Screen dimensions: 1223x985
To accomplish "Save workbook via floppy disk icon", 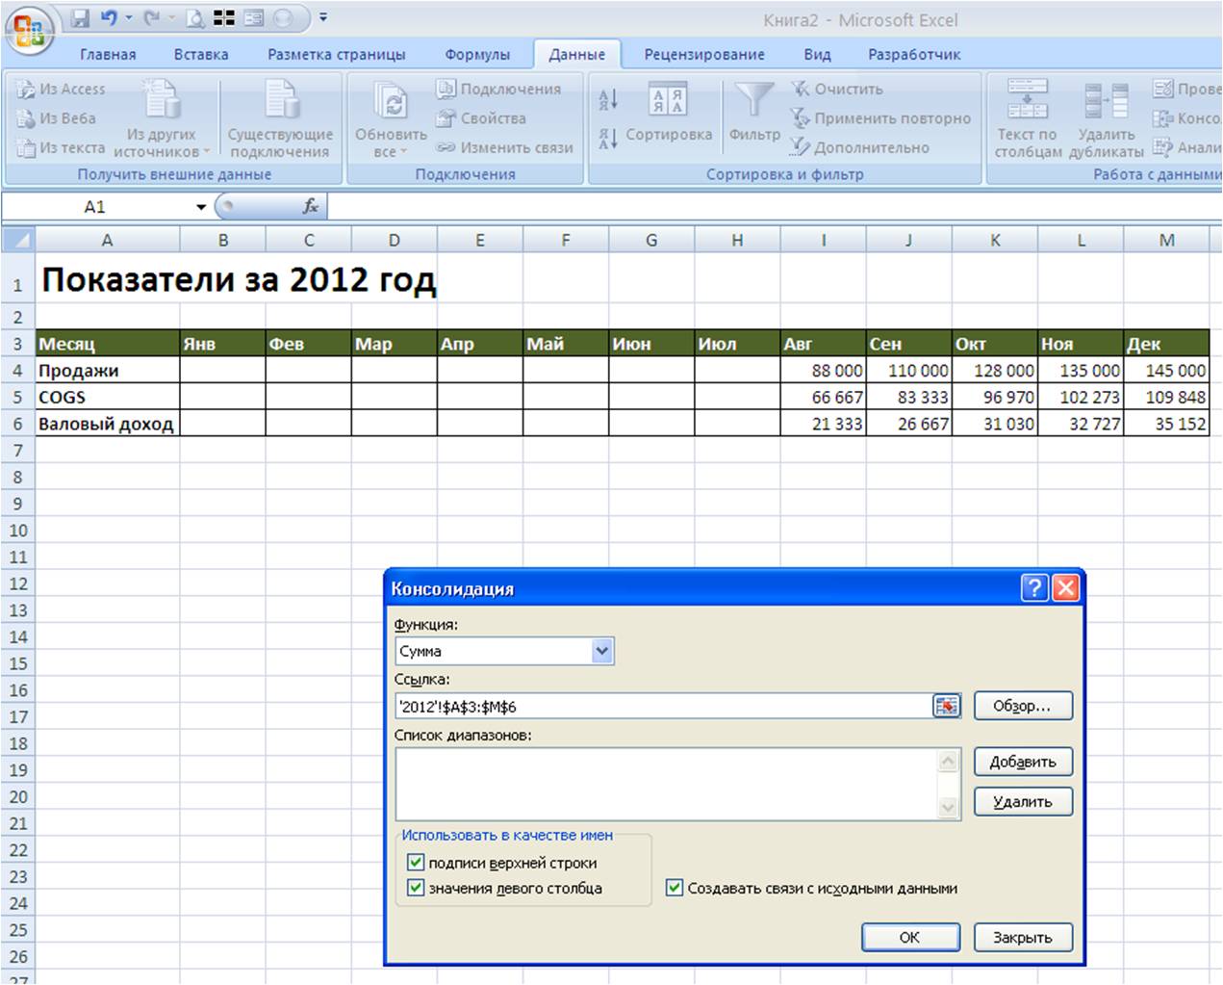I will 81,19.
